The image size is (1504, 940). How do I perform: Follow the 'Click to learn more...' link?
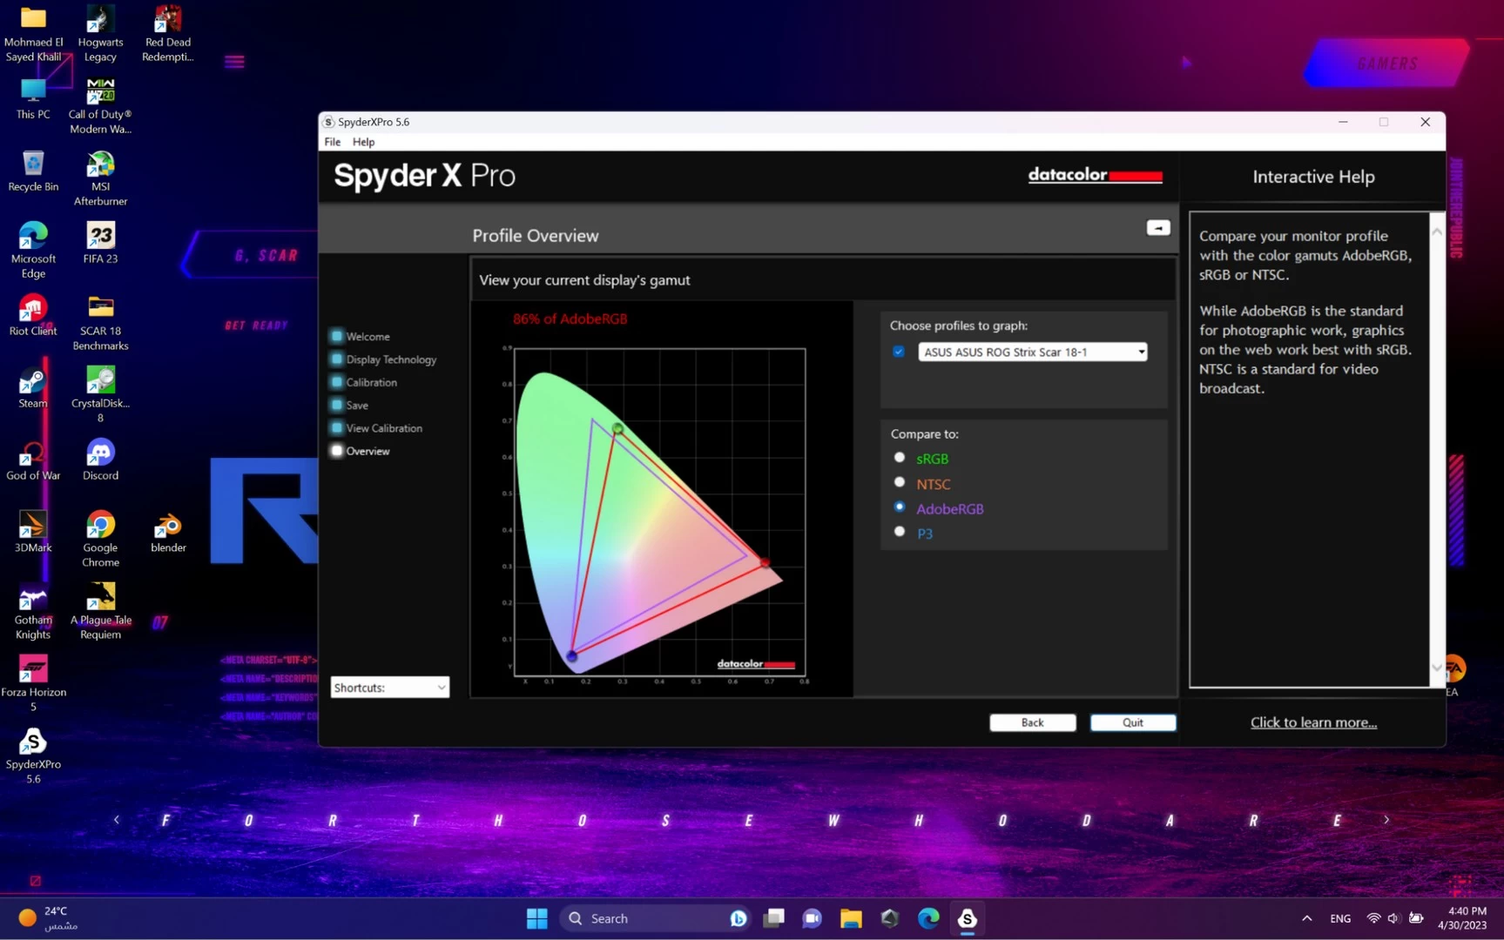coord(1313,722)
